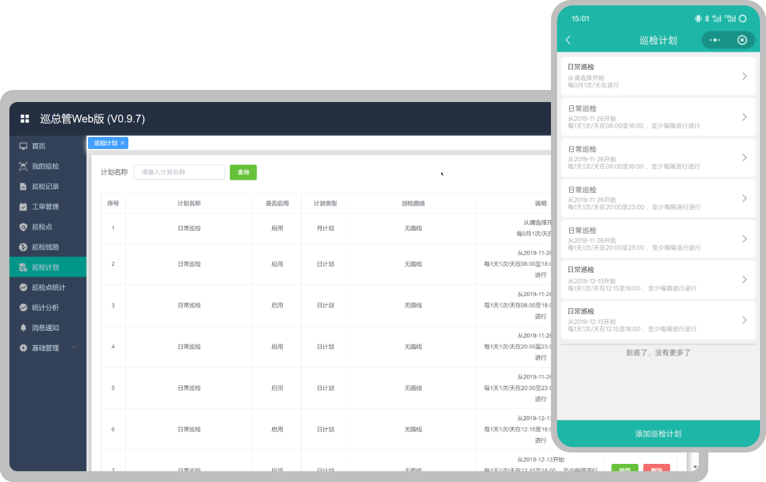Tap 添加巡检计划 at the mobile bottom
Image resolution: width=766 pixels, height=482 pixels.
pyautogui.click(x=658, y=434)
